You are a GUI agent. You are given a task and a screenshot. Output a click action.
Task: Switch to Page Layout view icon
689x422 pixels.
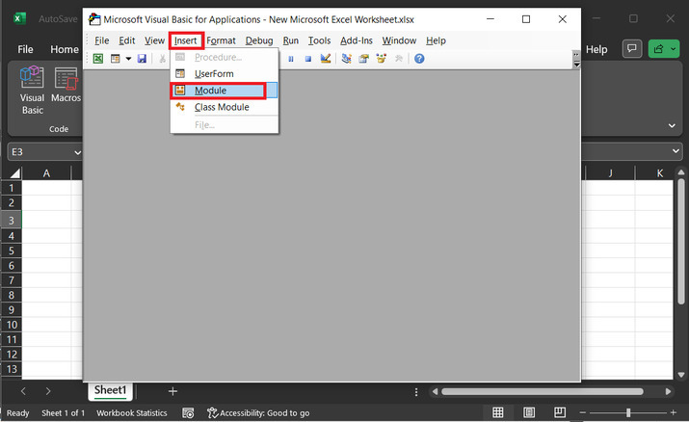(x=529, y=412)
